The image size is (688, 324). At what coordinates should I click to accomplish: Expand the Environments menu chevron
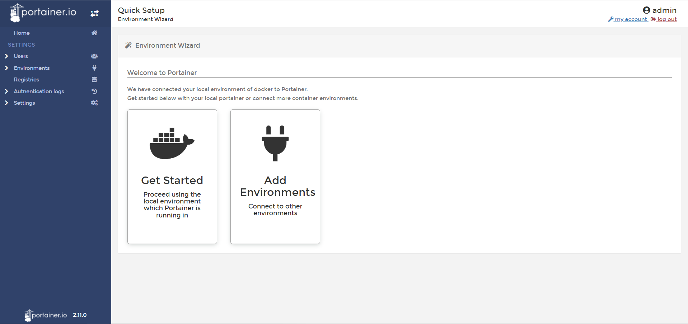pos(6,68)
